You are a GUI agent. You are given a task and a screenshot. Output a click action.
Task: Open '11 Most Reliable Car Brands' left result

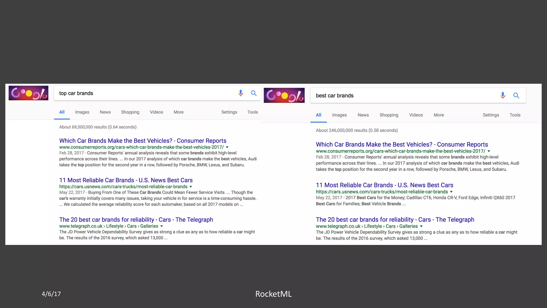[126, 180]
